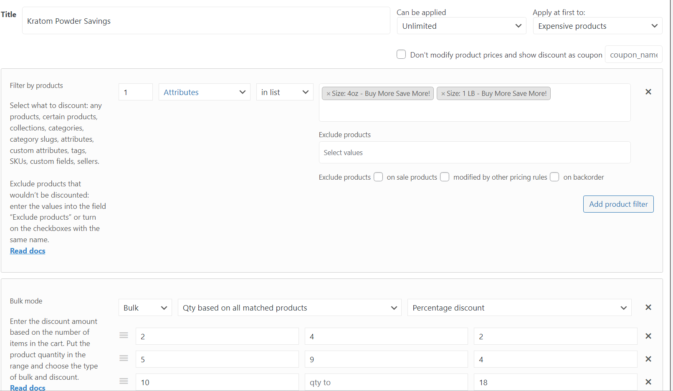Image resolution: width=673 pixels, height=391 pixels.
Task: Open the Percentage discount dropdown
Action: (519, 308)
